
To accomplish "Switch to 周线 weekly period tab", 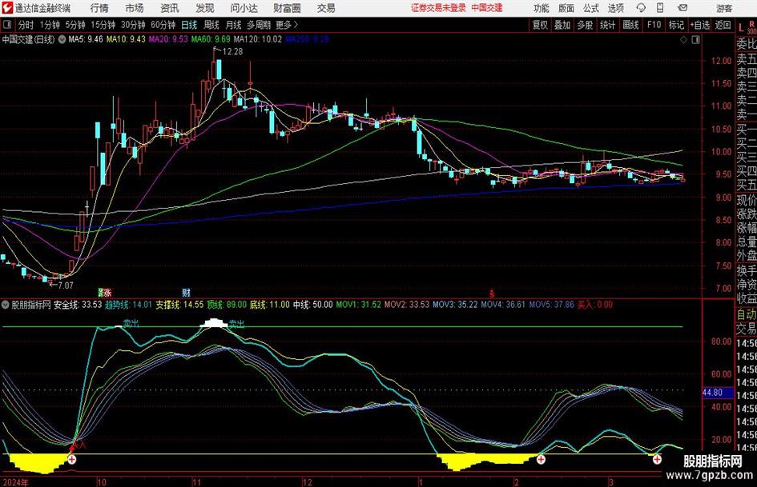I will coord(211,25).
